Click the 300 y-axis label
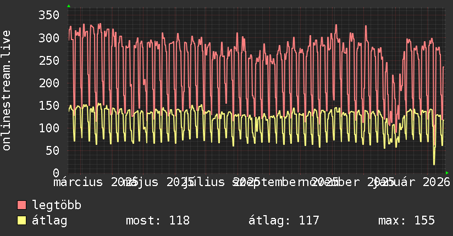Image resolution: width=453 pixels, height=236 pixels. (49, 38)
